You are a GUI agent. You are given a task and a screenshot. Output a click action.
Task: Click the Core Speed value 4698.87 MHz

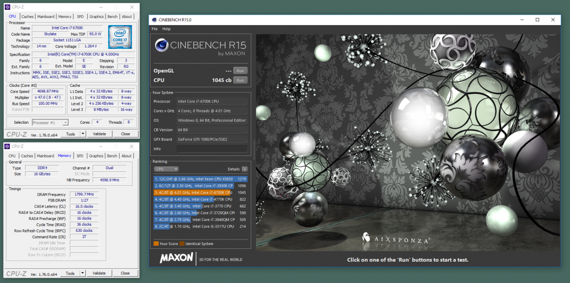[x=48, y=91]
